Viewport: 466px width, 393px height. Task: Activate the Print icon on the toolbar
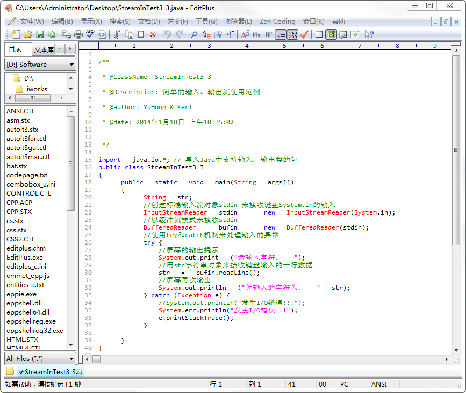point(78,34)
